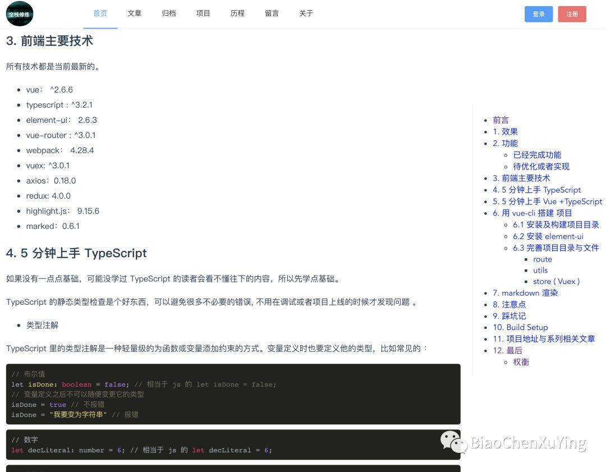Open '7. markdown 渲染' contents link
606x472 pixels.
(525, 293)
